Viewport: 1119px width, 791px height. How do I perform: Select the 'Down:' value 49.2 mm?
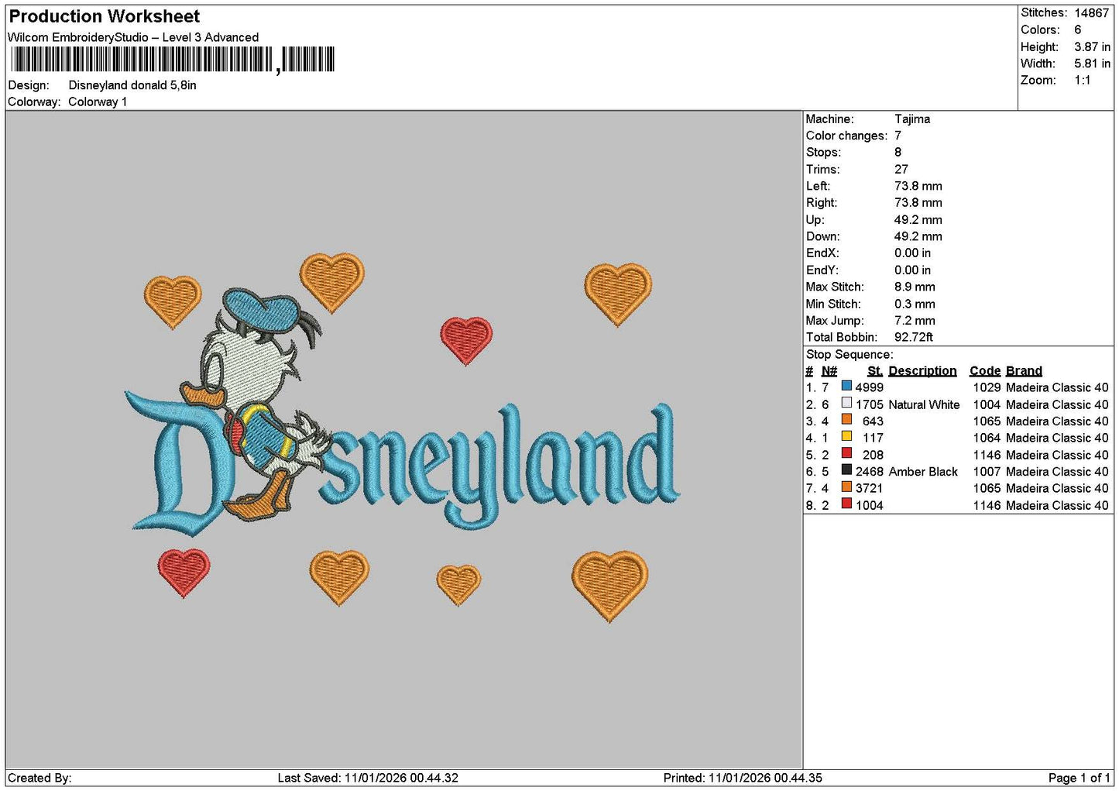point(918,236)
